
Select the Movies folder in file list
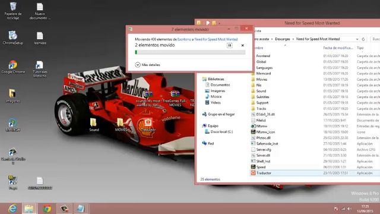[x=315, y=79]
